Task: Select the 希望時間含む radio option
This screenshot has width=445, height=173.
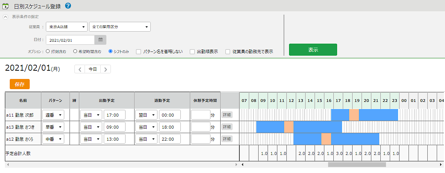Action: (75, 52)
